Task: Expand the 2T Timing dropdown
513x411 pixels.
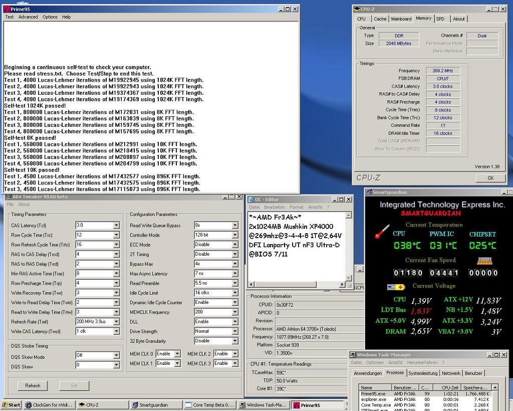Action: click(235, 254)
